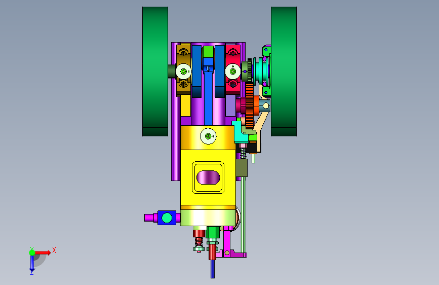Viewport: 439px width, 285px height.
Task: Select the red bearing cap
Action: 233,69
